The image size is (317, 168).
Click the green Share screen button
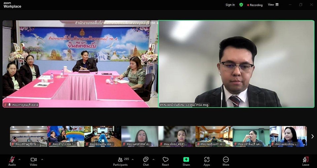[x=186, y=161]
